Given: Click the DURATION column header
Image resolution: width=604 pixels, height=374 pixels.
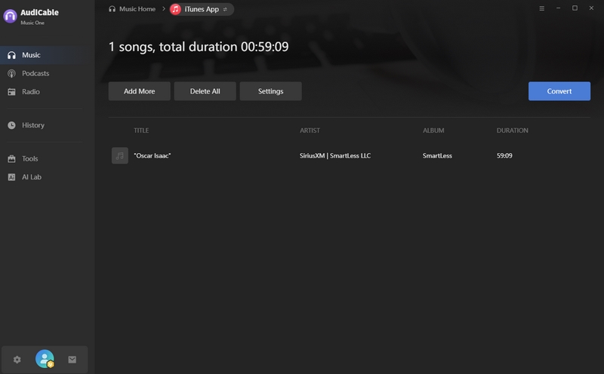Looking at the screenshot, I should (513, 130).
